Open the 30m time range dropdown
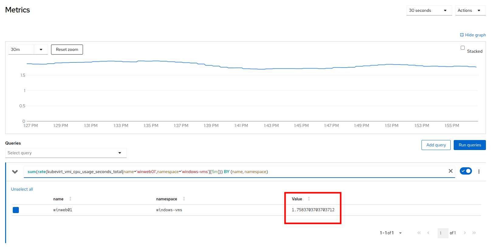Screen dimensions: 492x247 [x=28, y=50]
